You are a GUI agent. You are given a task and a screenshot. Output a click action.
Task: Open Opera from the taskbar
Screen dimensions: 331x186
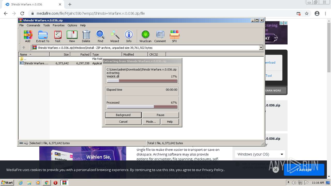[55, 183]
